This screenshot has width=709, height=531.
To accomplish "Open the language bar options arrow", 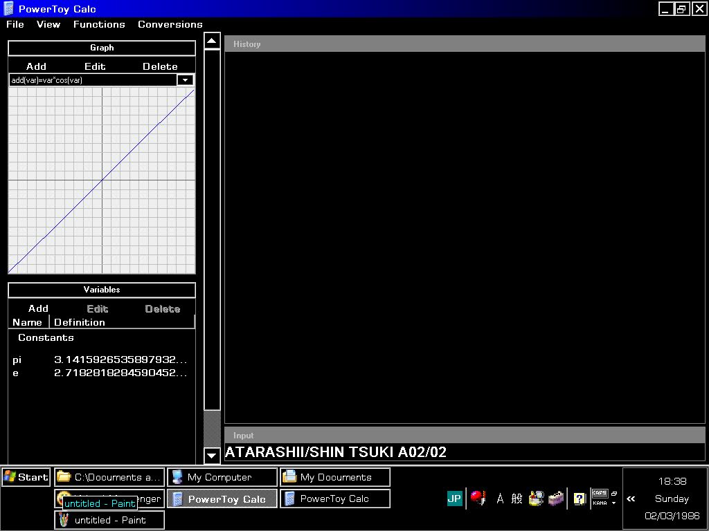I will [613, 503].
